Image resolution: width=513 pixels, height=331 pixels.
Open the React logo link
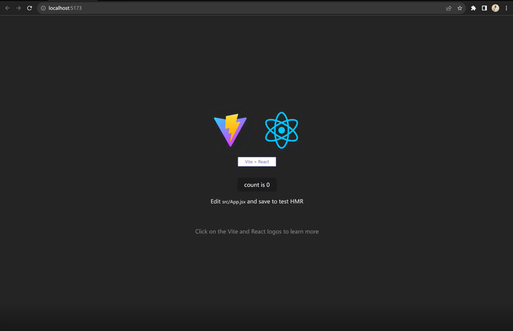click(281, 130)
